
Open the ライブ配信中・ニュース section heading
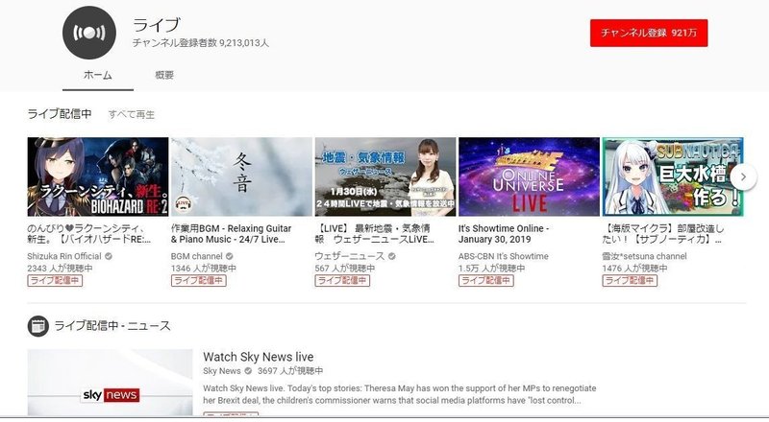[x=112, y=326]
